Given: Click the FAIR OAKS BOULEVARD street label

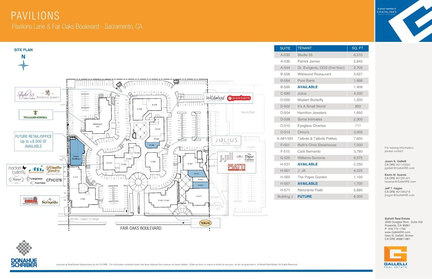Looking at the screenshot, I should pyautogui.click(x=141, y=228).
